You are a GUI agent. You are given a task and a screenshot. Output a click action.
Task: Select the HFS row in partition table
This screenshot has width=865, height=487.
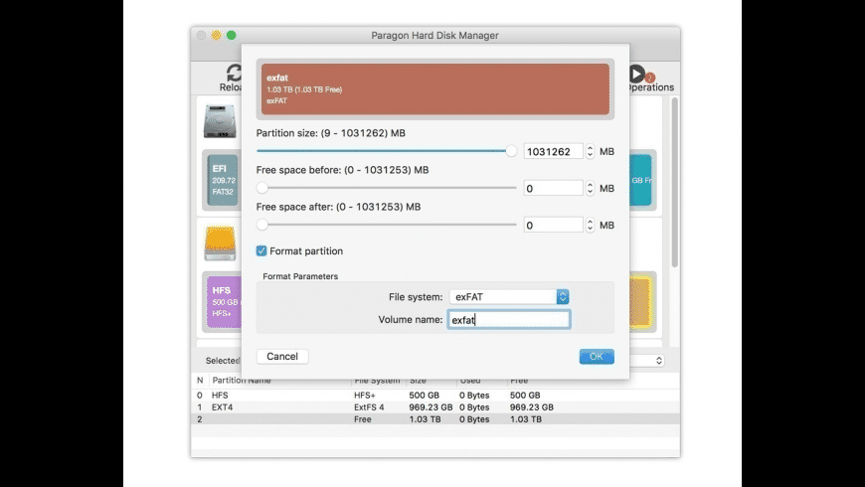[435, 395]
